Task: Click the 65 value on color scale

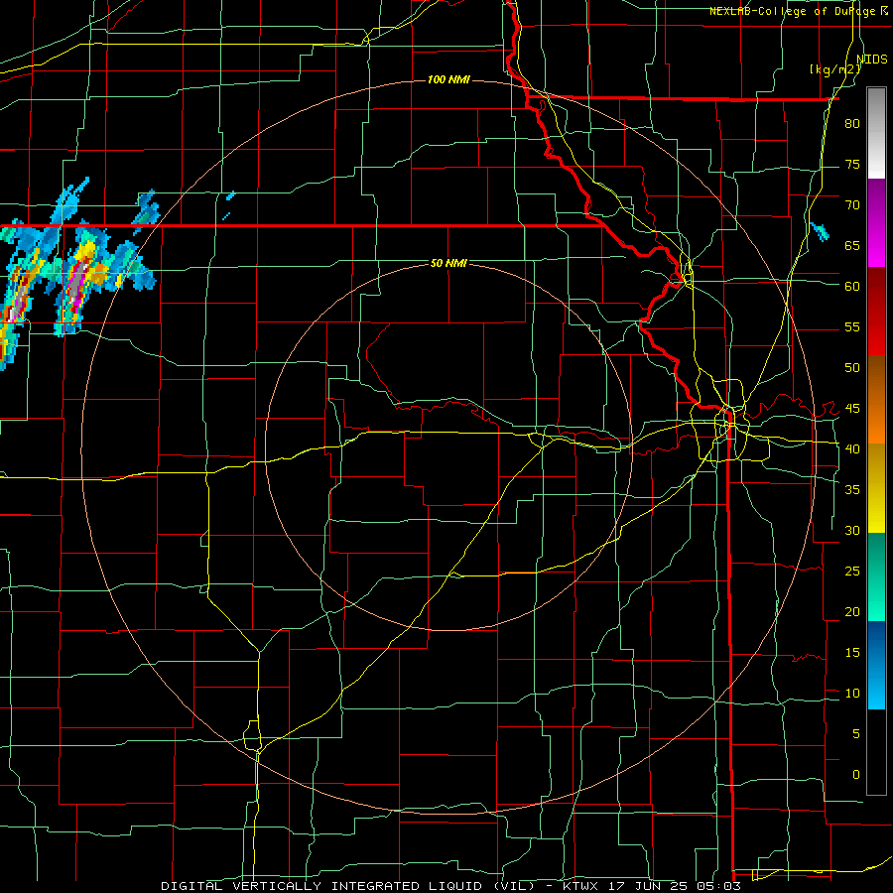Action: (x=852, y=246)
